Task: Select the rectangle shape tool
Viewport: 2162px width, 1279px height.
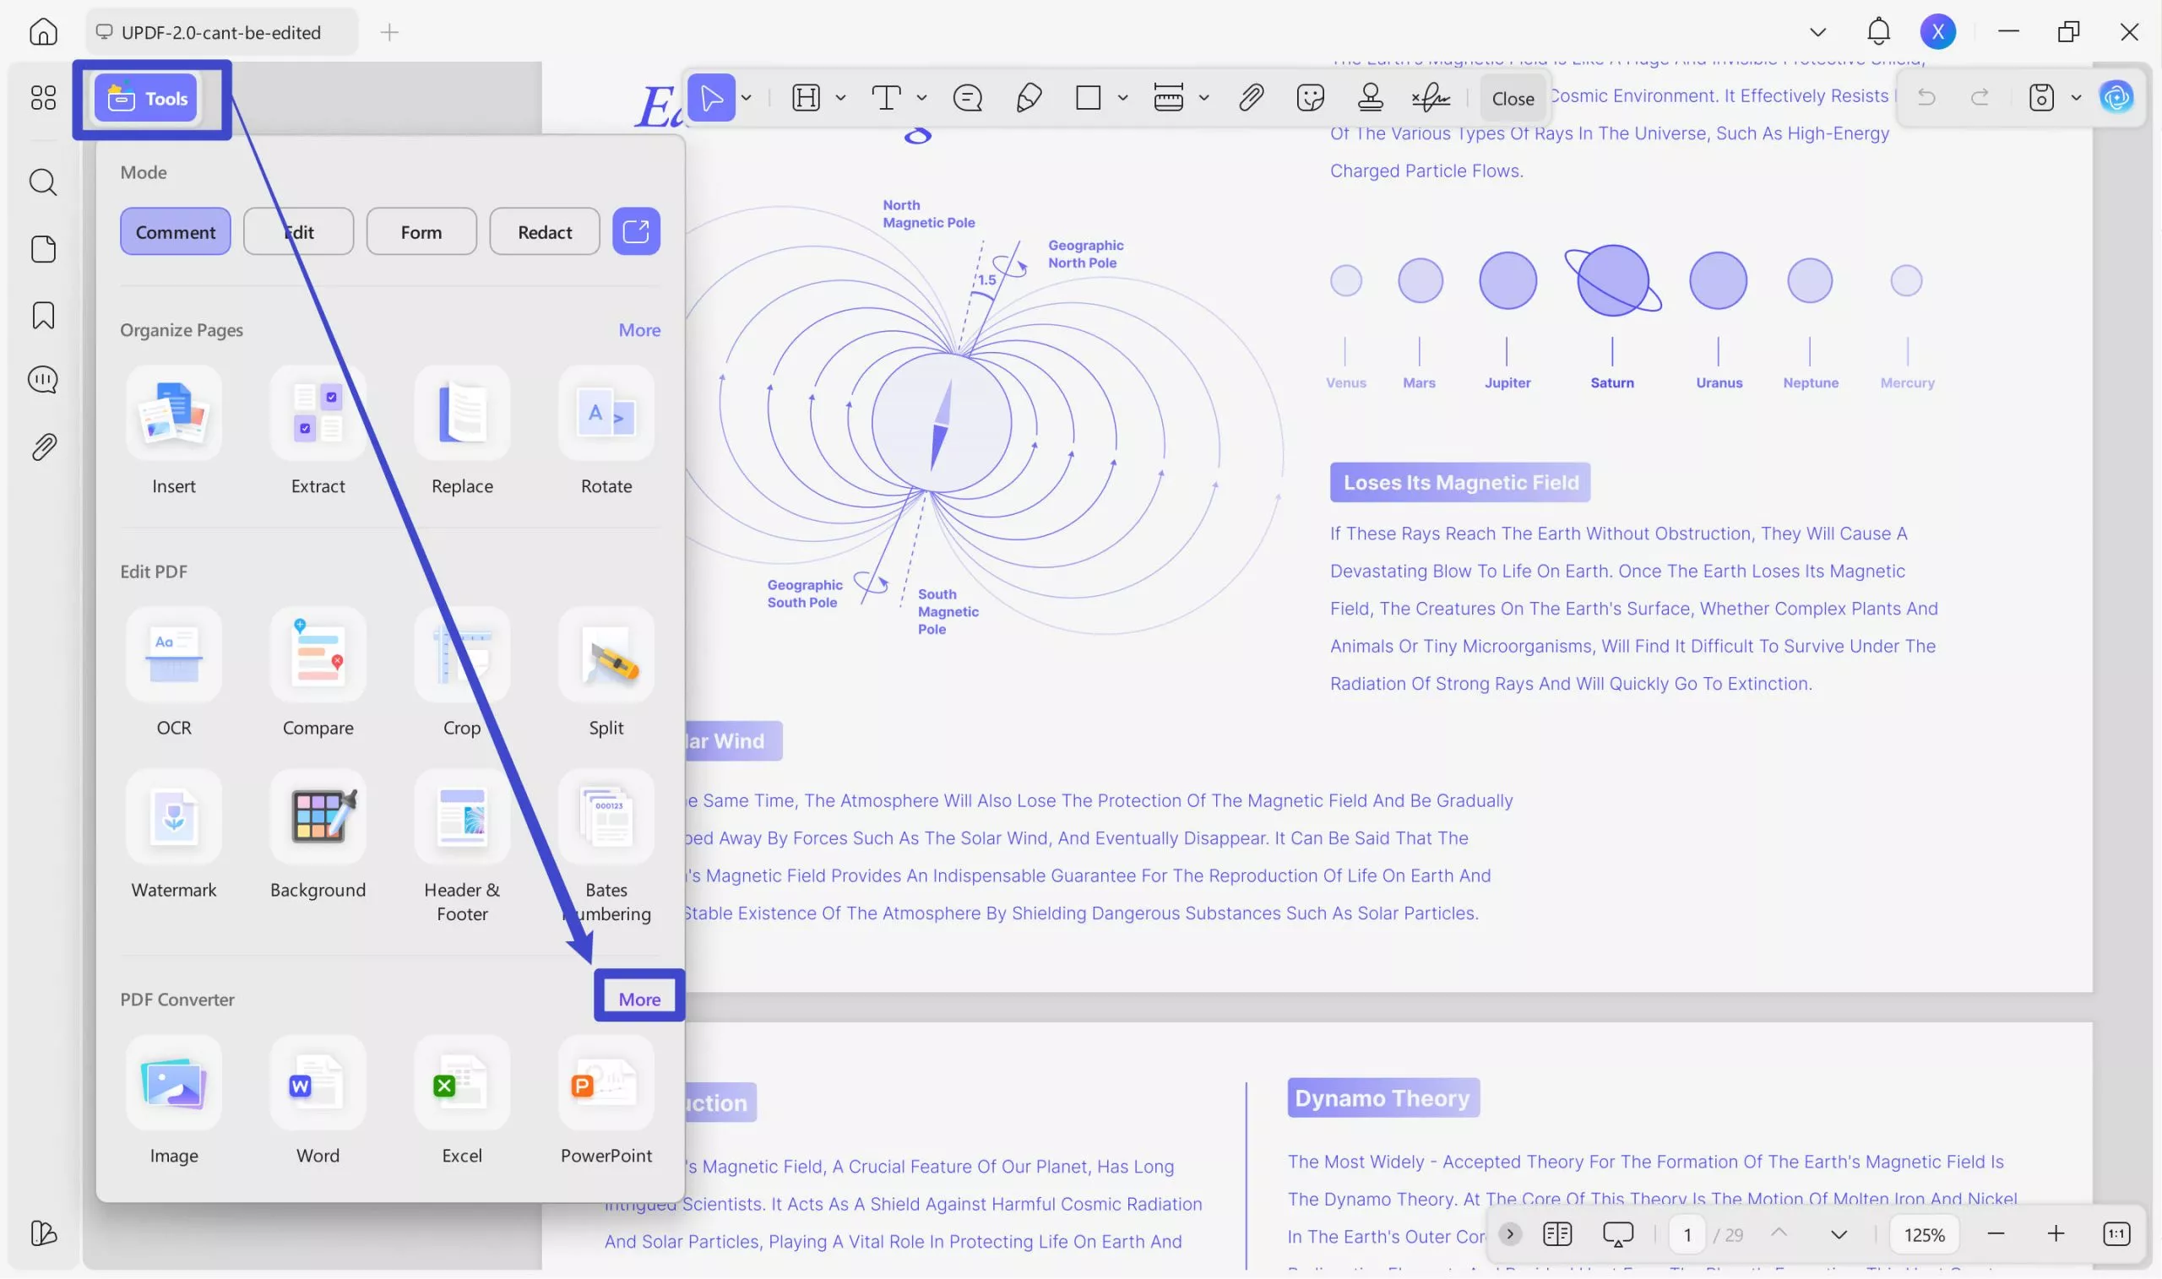Action: (1088, 97)
